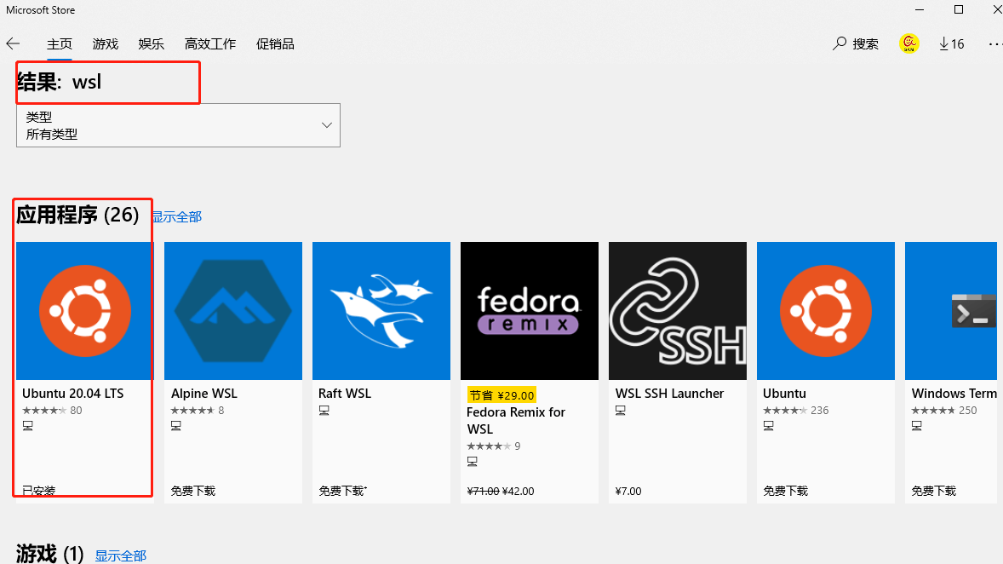Switch to the 游戏 tab
This screenshot has width=1003, height=564.
[x=106, y=44]
